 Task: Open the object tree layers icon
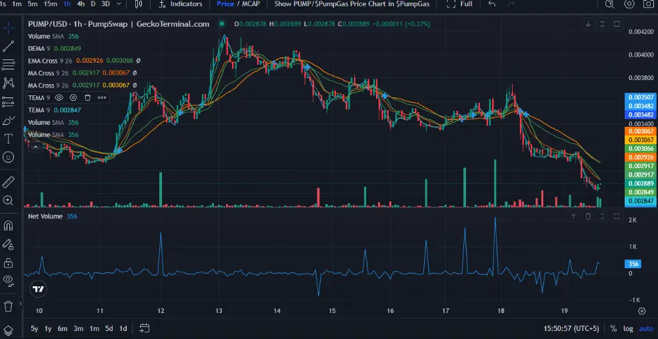coord(9,330)
